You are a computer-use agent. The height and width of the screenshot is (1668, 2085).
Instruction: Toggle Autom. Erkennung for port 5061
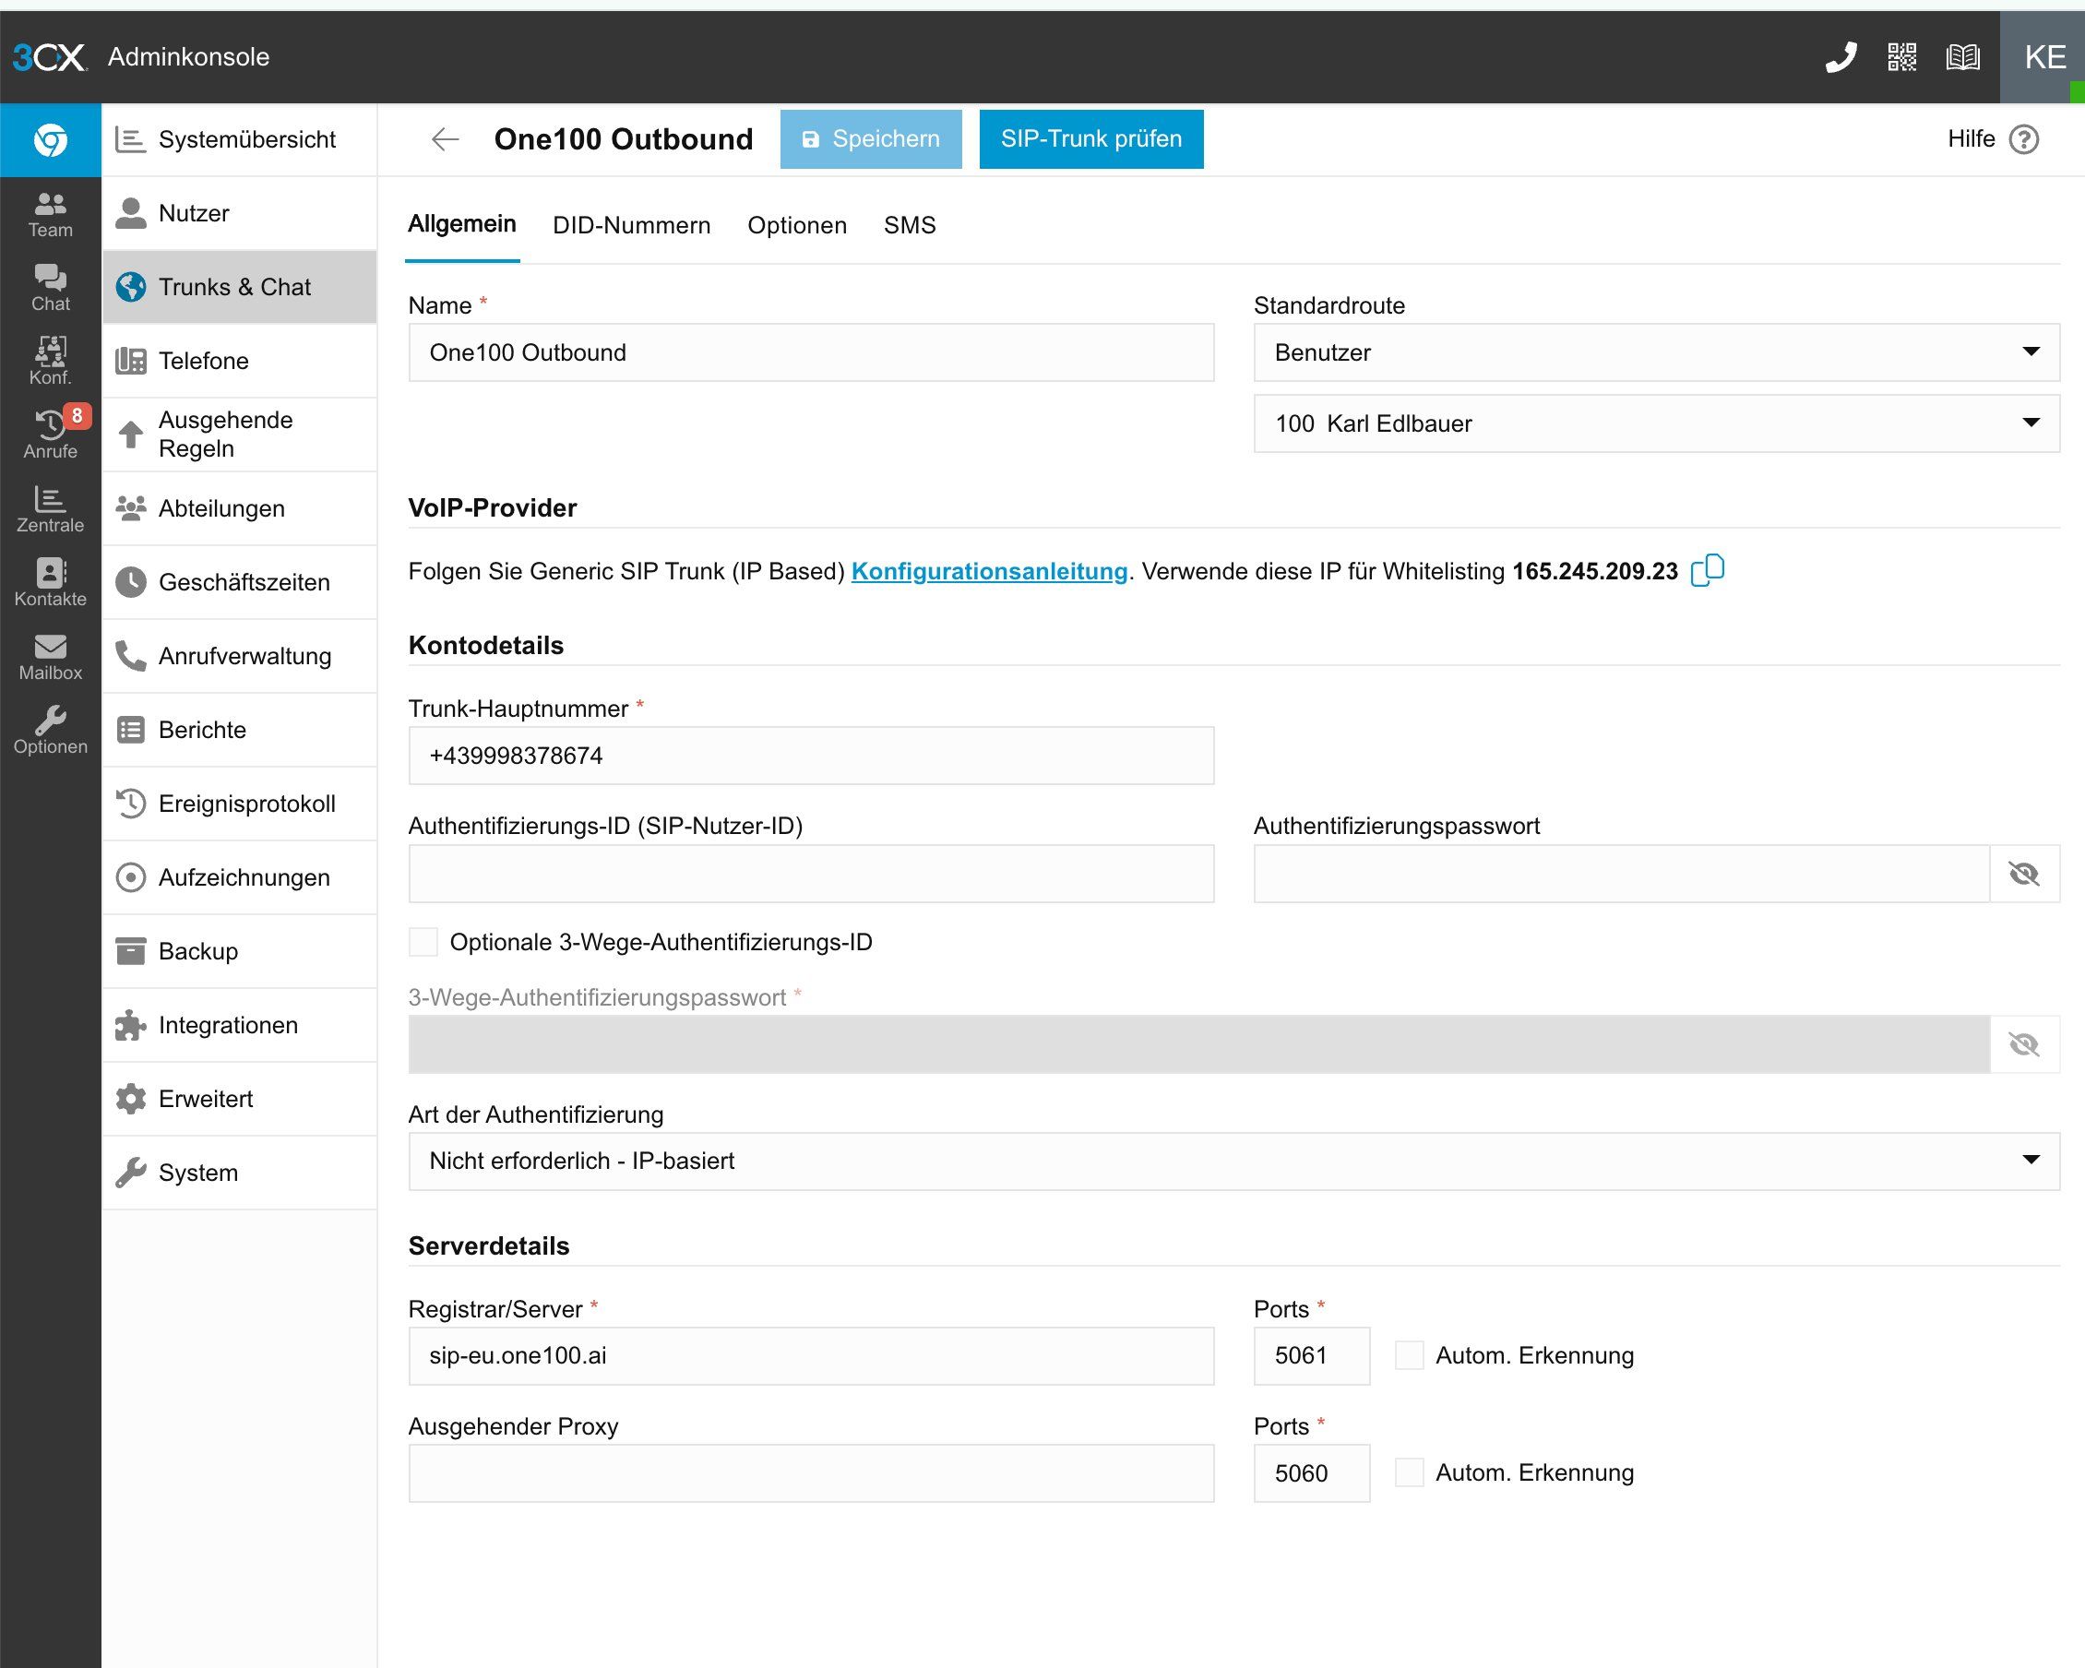click(x=1409, y=1355)
